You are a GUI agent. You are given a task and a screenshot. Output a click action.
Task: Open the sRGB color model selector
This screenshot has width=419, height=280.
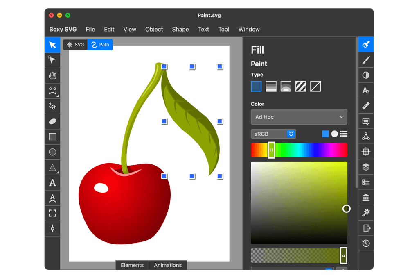273,134
